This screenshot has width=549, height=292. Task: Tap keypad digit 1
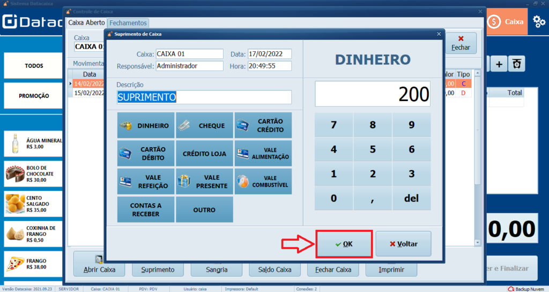pos(333,174)
